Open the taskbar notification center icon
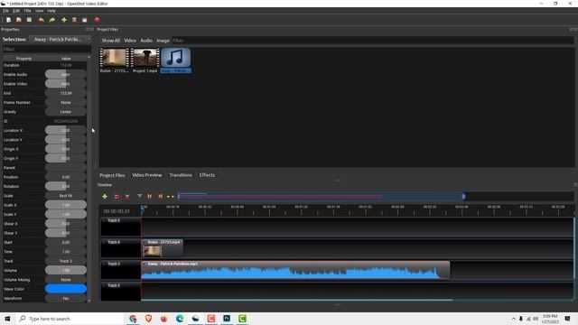Viewport: 578px width, 325px height. [568, 319]
